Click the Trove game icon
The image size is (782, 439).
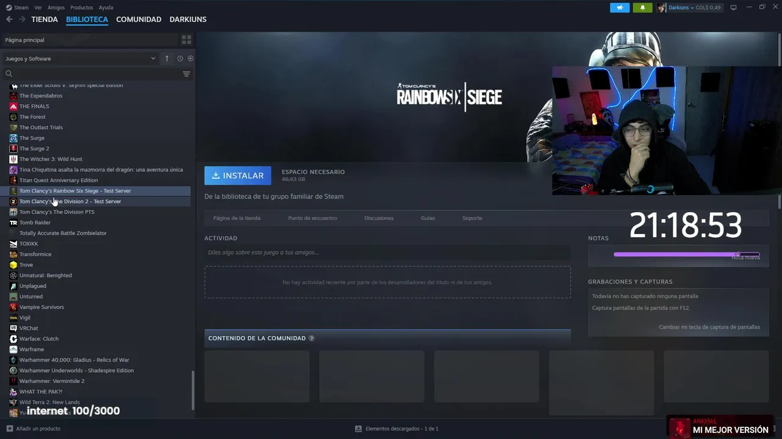click(13, 265)
